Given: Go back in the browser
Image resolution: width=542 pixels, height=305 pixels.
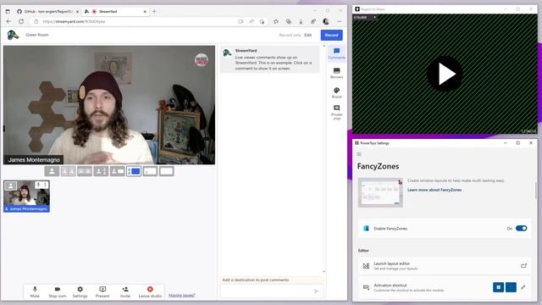Looking at the screenshot, I should point(9,21).
